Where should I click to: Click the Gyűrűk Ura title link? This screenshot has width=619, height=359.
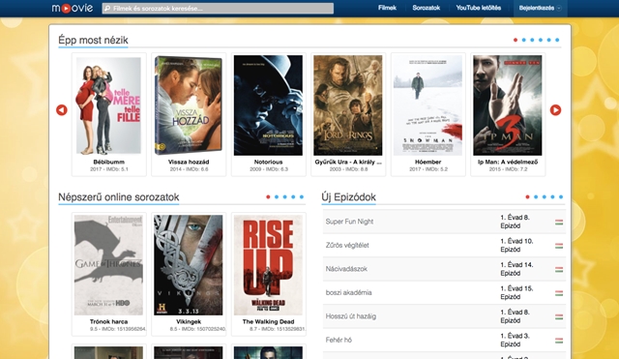pyautogui.click(x=348, y=162)
